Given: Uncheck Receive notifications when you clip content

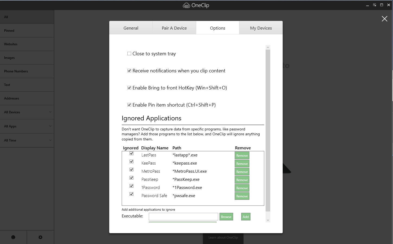Looking at the screenshot, I should coord(129,71).
